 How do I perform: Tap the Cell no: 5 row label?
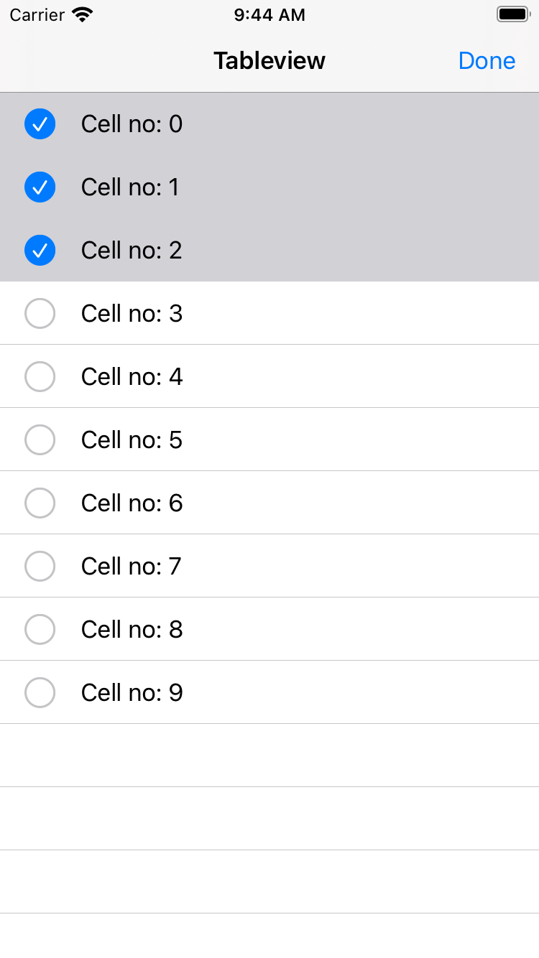click(132, 440)
